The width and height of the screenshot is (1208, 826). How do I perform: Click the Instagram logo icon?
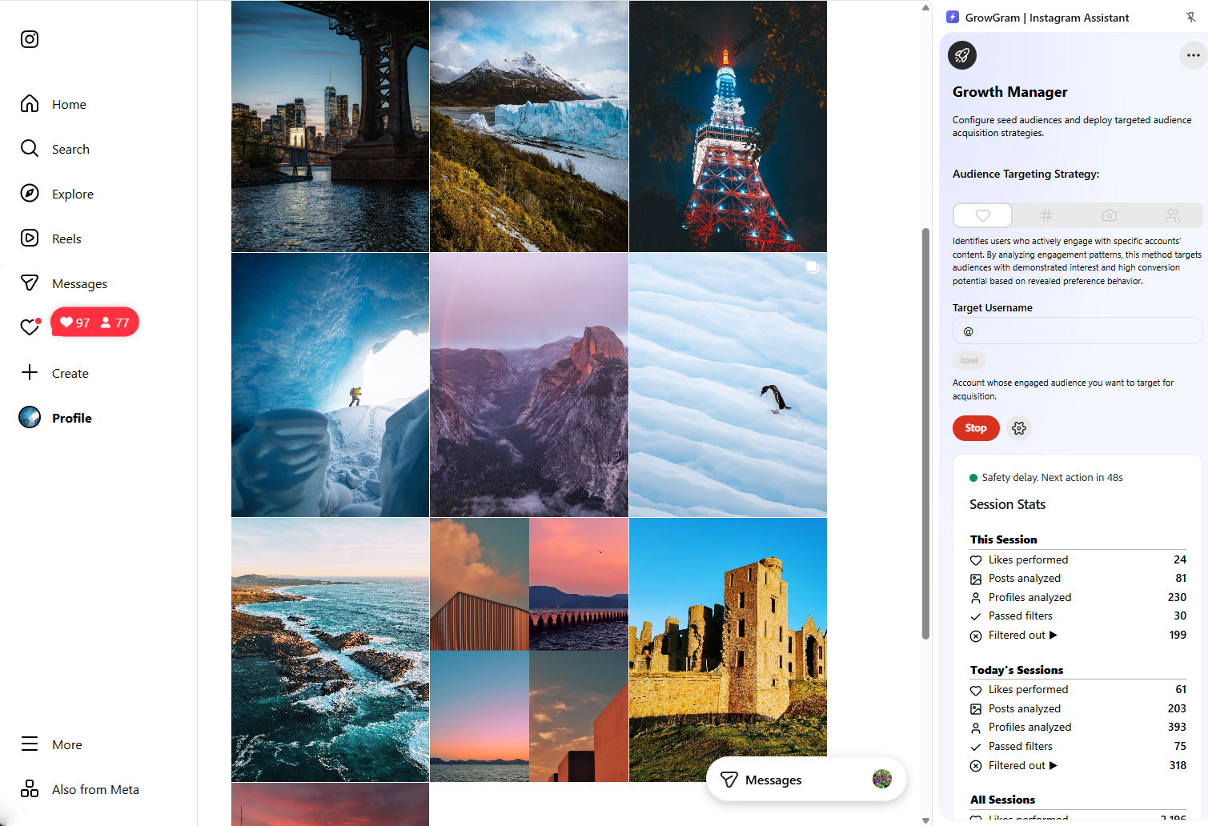pos(30,39)
